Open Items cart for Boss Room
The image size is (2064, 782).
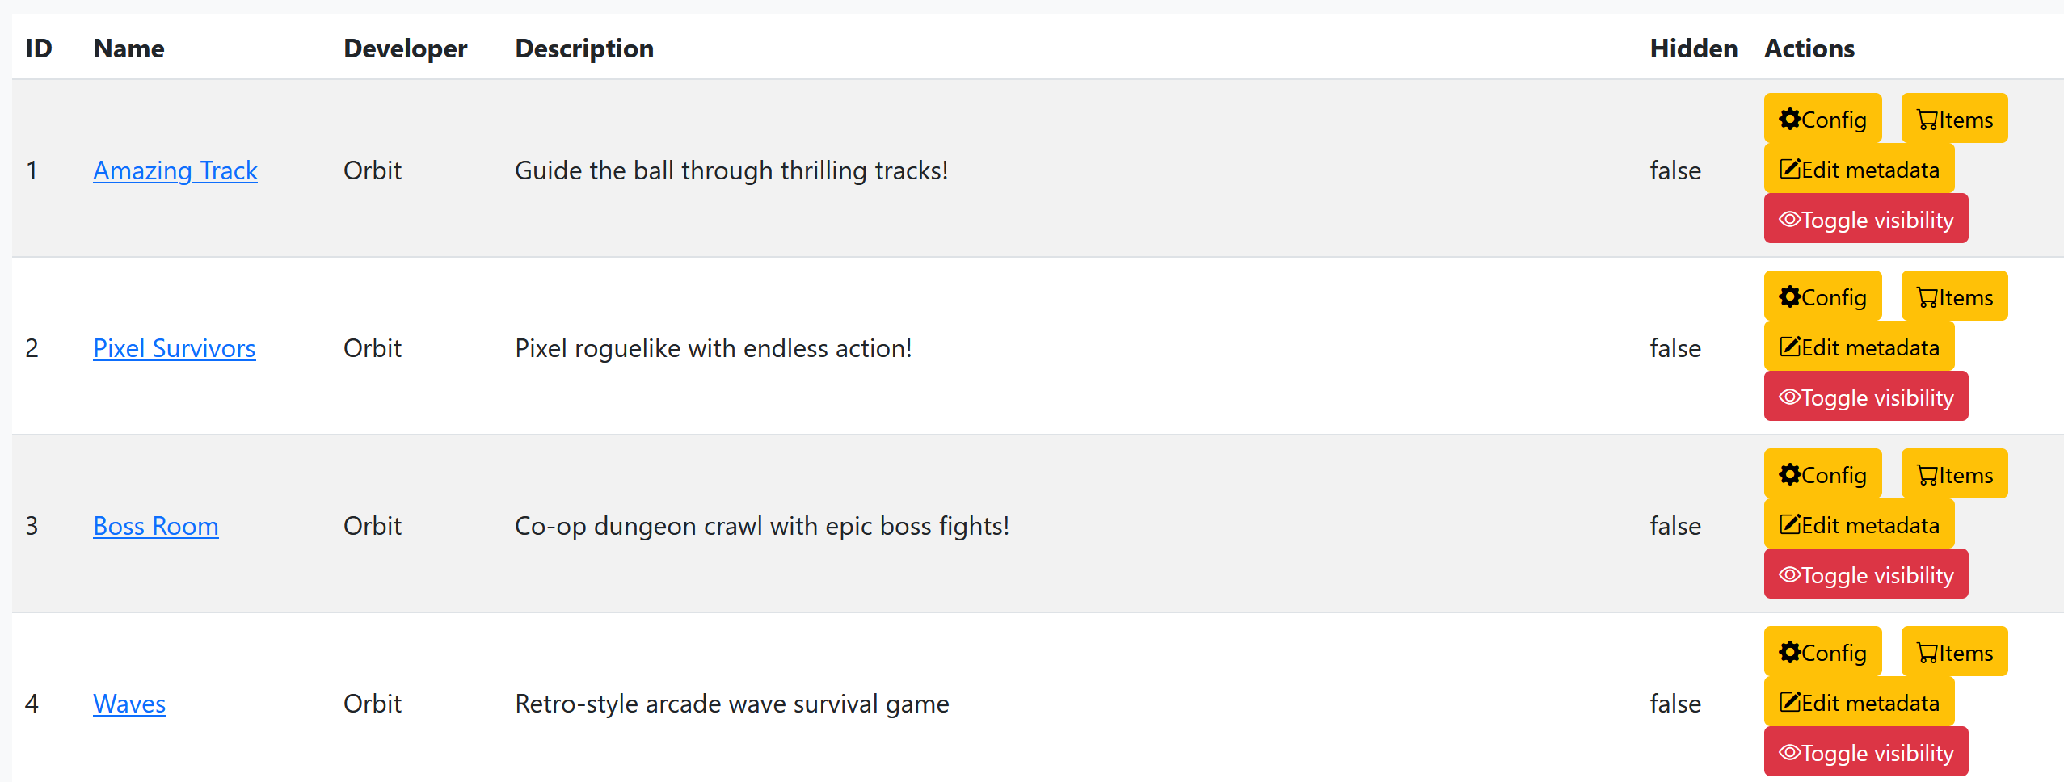1954,474
